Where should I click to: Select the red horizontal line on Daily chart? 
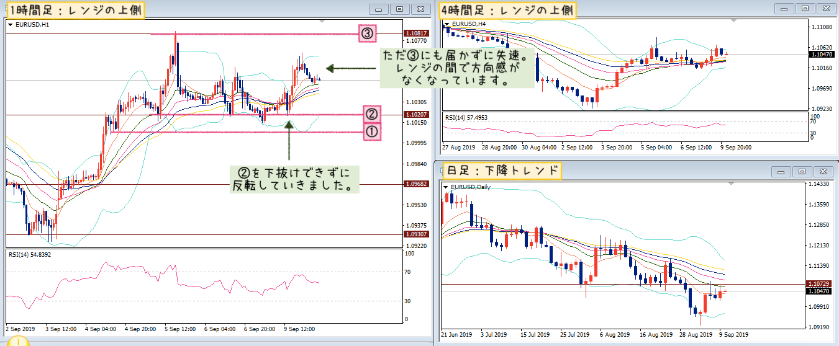tap(623, 284)
